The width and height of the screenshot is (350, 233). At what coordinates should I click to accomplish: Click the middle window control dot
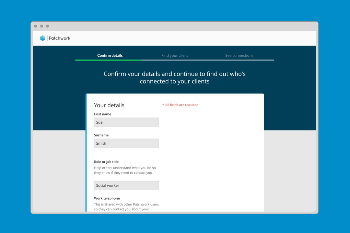41,26
